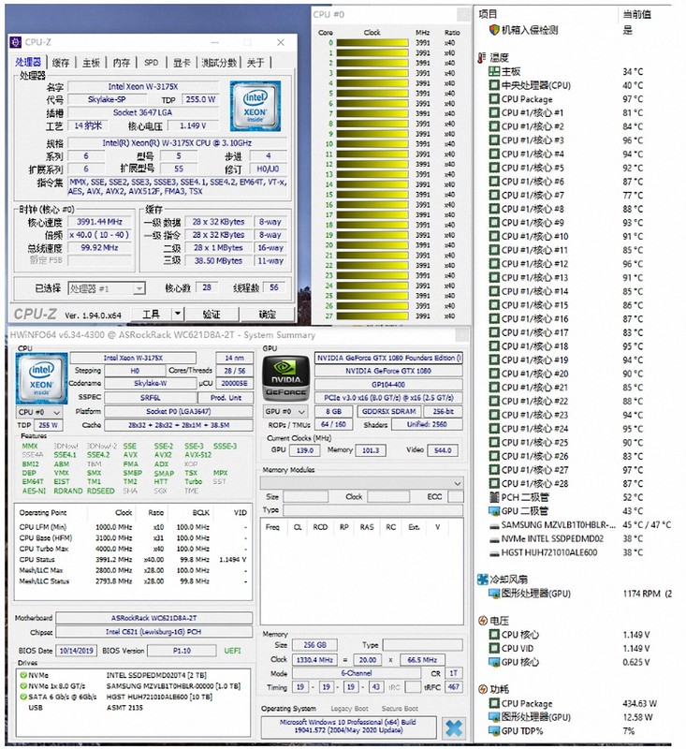The width and height of the screenshot is (686, 749).
Task: Click the power icon beside 功耗
Action: point(483,689)
